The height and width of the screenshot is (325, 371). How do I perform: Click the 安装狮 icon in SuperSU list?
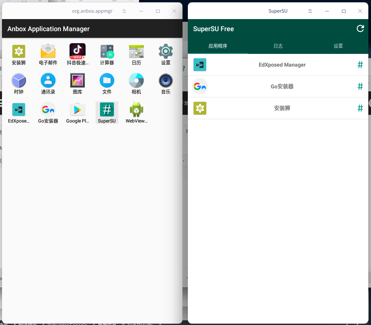(200, 108)
